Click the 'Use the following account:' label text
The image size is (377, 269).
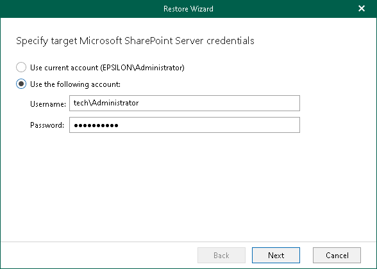click(75, 84)
